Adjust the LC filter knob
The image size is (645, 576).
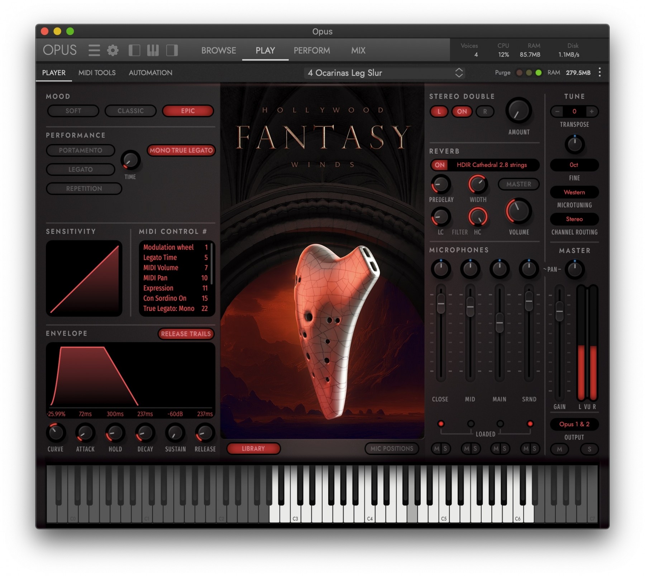pyautogui.click(x=441, y=217)
